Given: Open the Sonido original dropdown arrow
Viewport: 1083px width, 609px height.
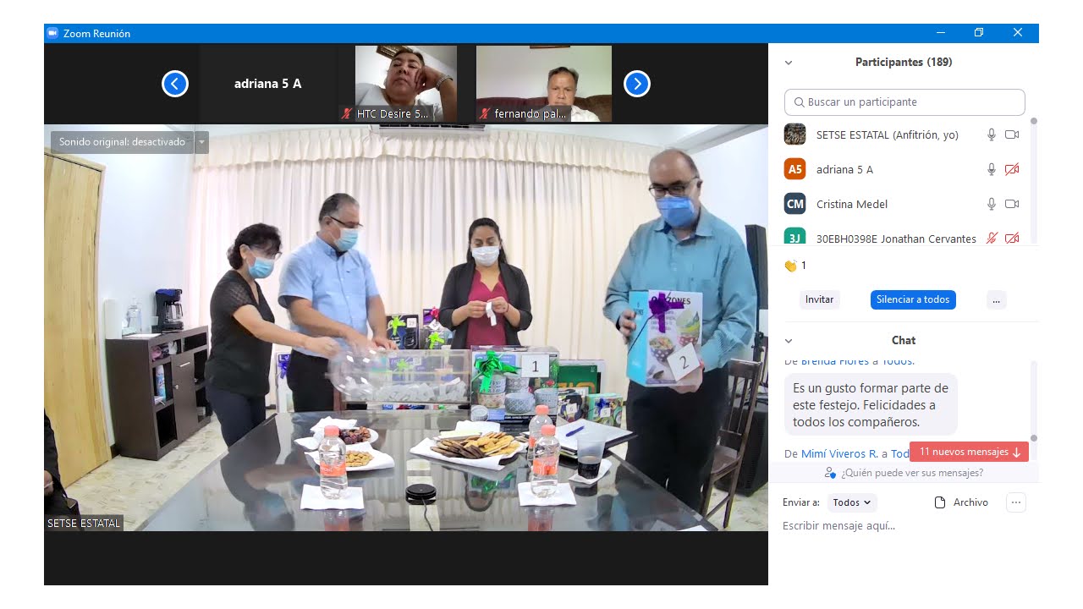Looking at the screenshot, I should click(201, 142).
